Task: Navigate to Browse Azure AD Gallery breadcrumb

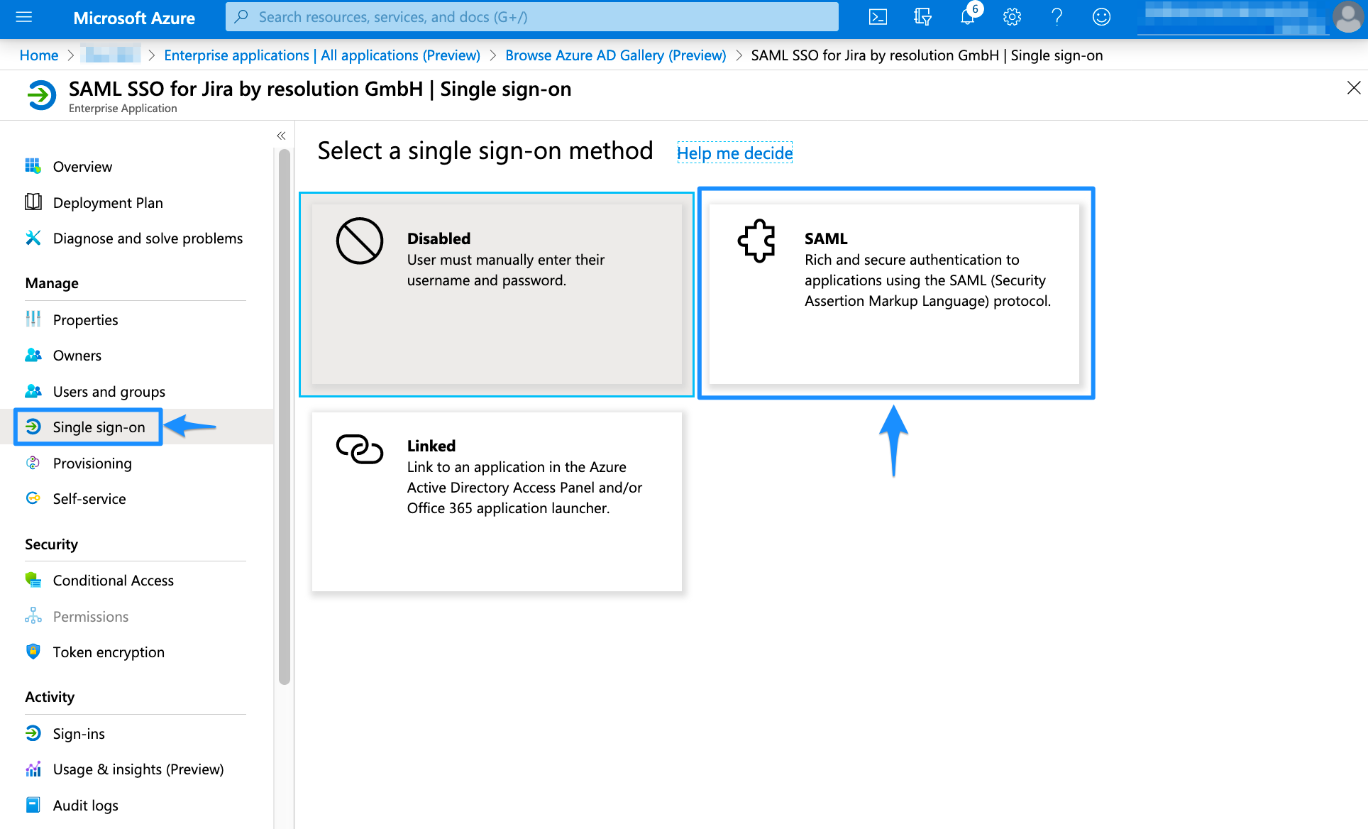Action: tap(615, 55)
